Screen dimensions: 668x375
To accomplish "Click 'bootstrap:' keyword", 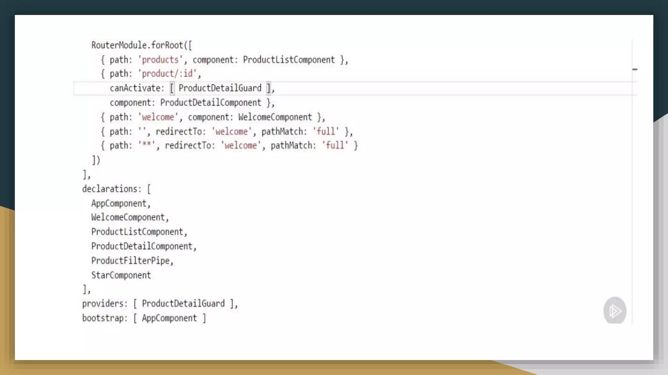I will point(105,318).
